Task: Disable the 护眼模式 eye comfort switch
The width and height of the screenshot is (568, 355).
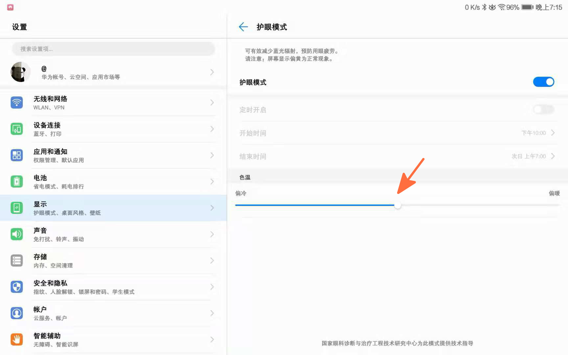Action: 543,82
